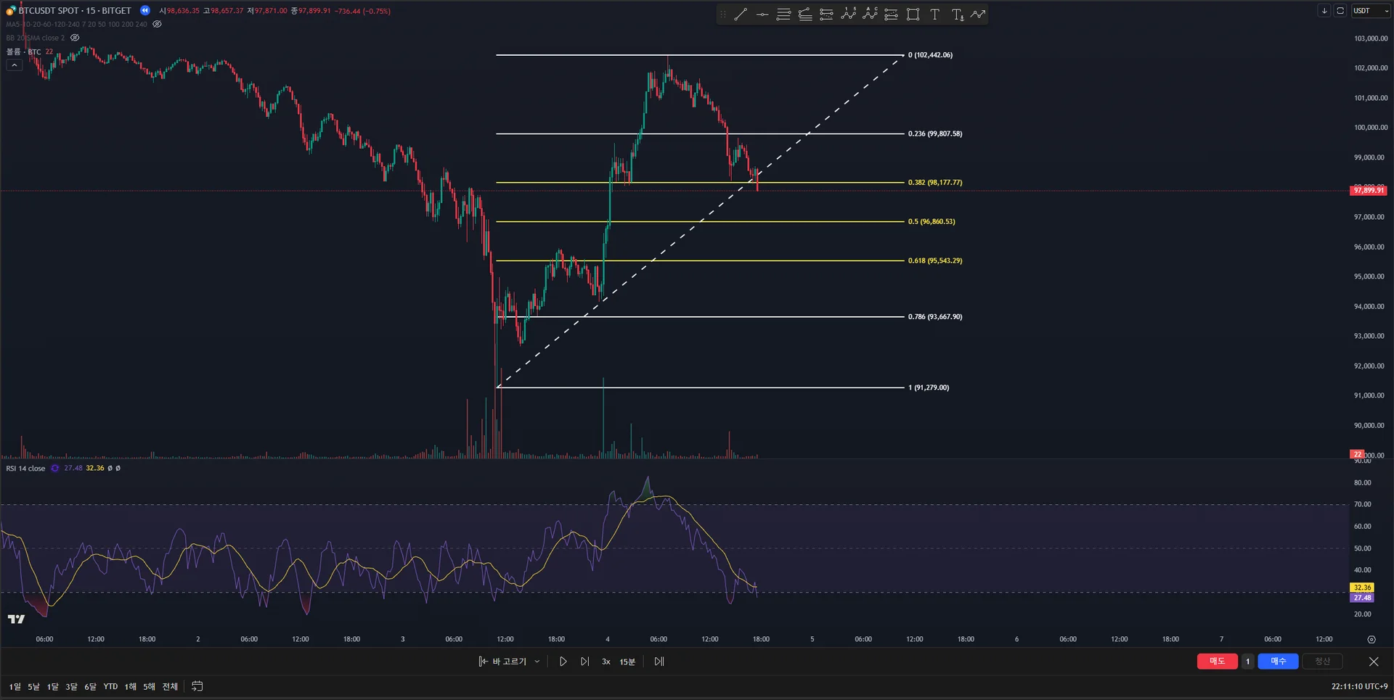Select the 1해 time range
This screenshot has width=1394, height=700.
click(131, 686)
